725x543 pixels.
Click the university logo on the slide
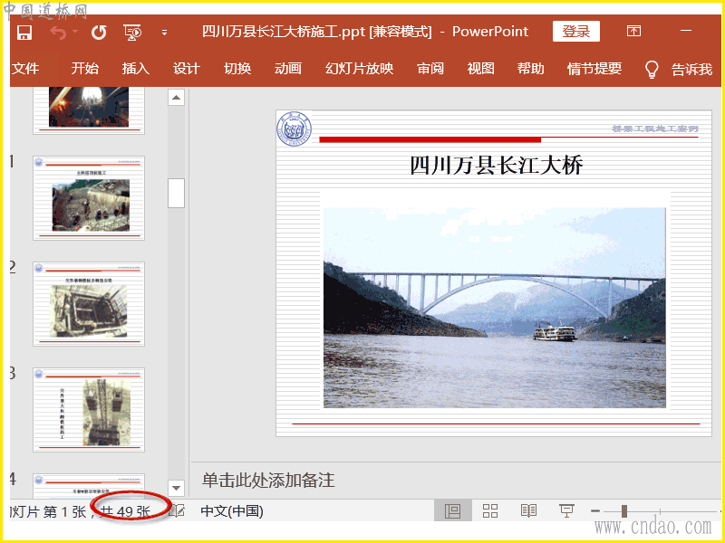click(294, 129)
